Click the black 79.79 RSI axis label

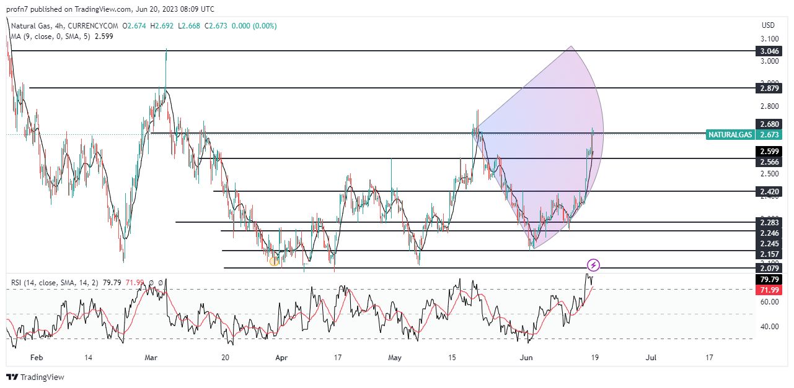tap(769, 279)
